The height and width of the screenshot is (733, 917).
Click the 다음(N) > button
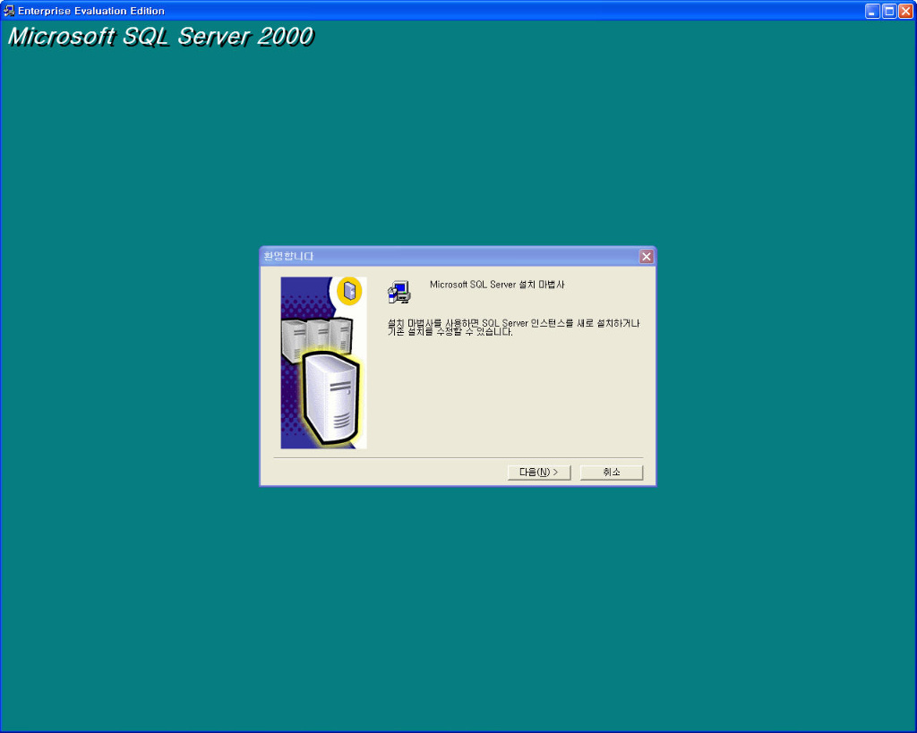coord(538,473)
